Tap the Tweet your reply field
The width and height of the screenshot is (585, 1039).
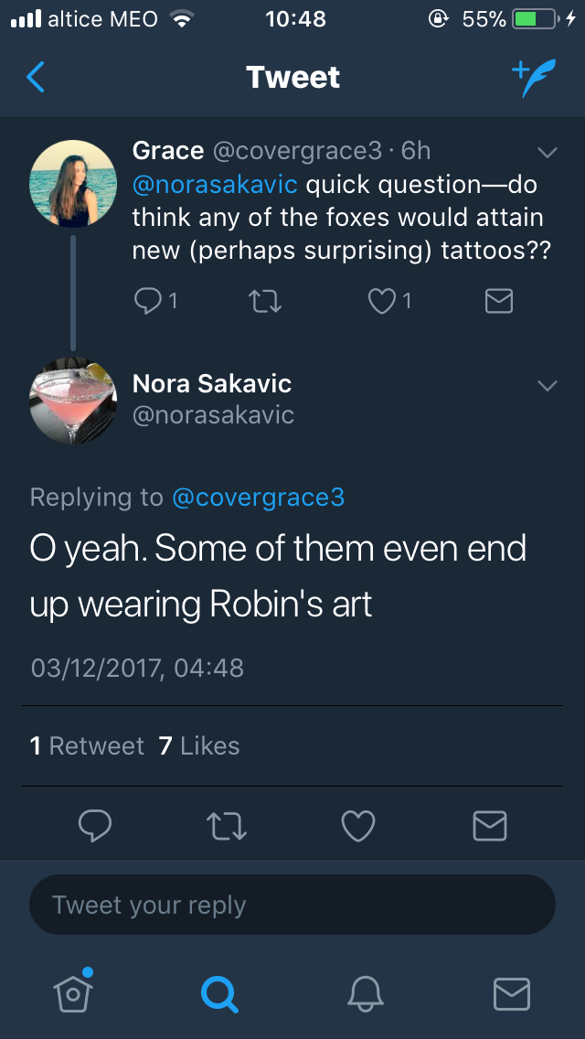[292, 905]
